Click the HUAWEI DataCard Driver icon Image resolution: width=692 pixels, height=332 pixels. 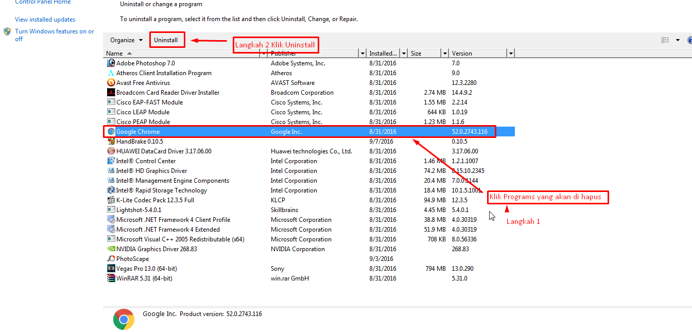(x=111, y=151)
